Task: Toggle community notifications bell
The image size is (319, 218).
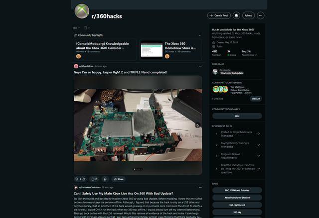Action: 236,15
